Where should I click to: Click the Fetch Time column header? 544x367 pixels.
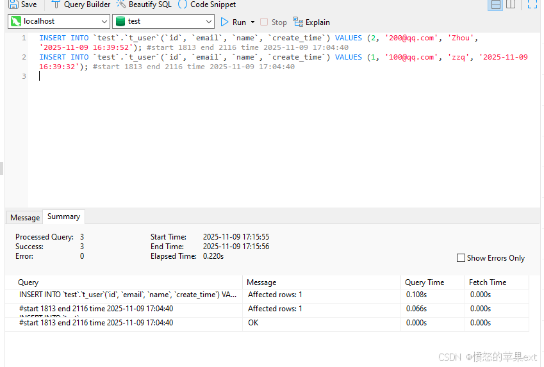point(497,282)
